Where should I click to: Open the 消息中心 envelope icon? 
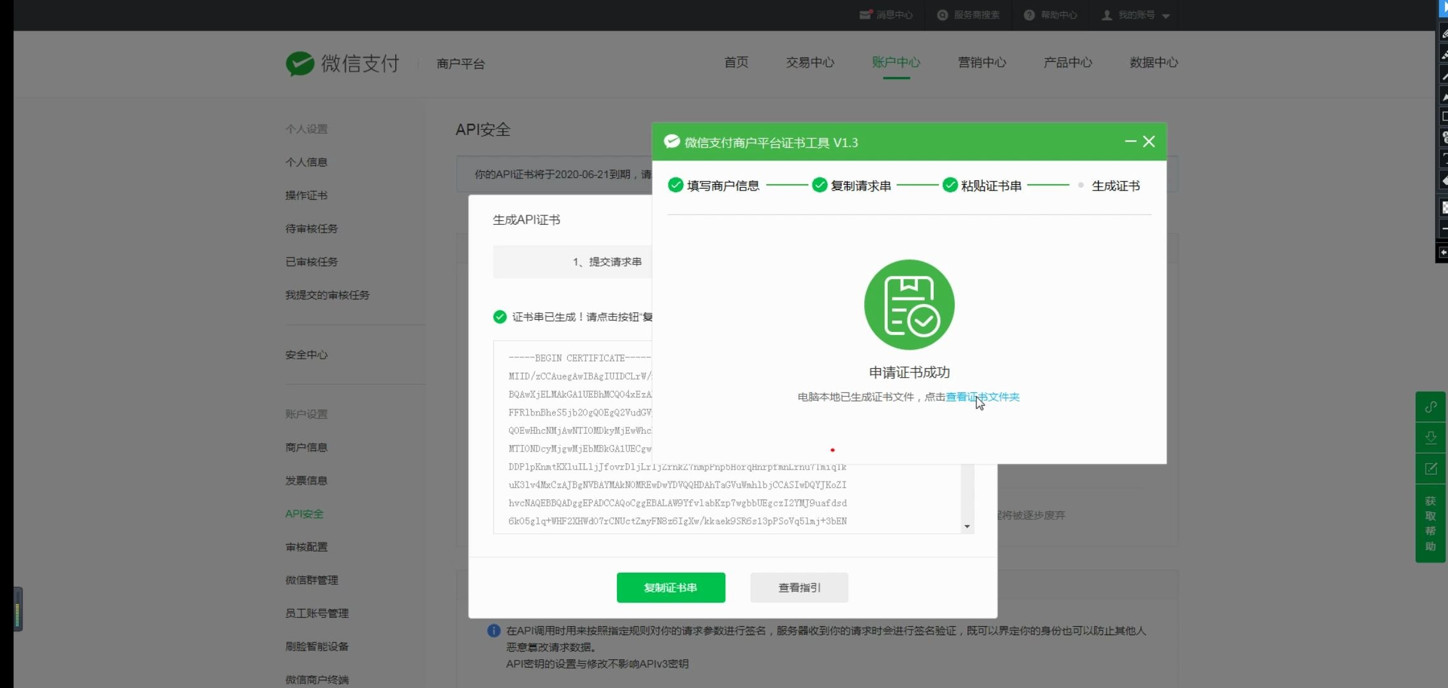[x=865, y=15]
